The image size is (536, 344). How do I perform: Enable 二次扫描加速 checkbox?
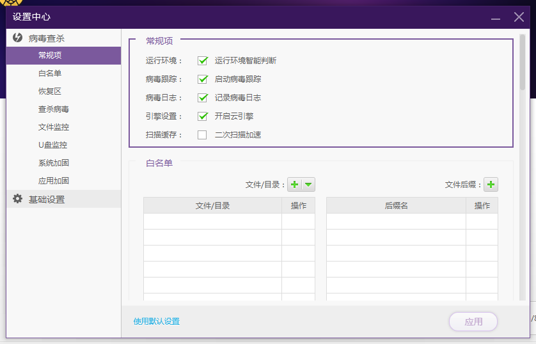pyautogui.click(x=202, y=134)
